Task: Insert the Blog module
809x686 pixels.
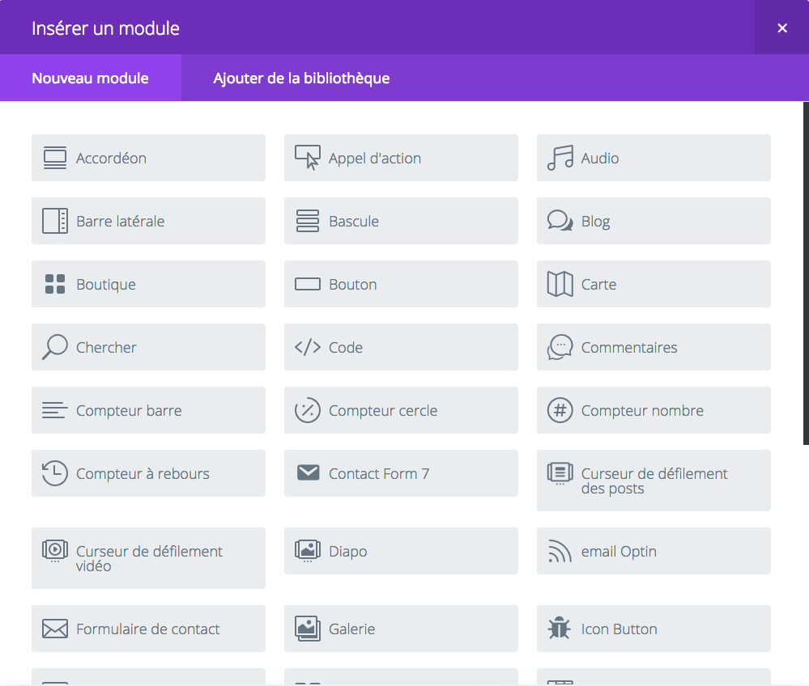Action: pos(654,221)
